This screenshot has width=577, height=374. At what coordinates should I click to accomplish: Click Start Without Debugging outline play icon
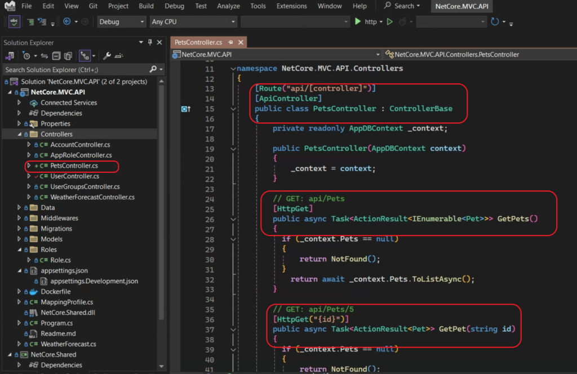pyautogui.click(x=389, y=22)
